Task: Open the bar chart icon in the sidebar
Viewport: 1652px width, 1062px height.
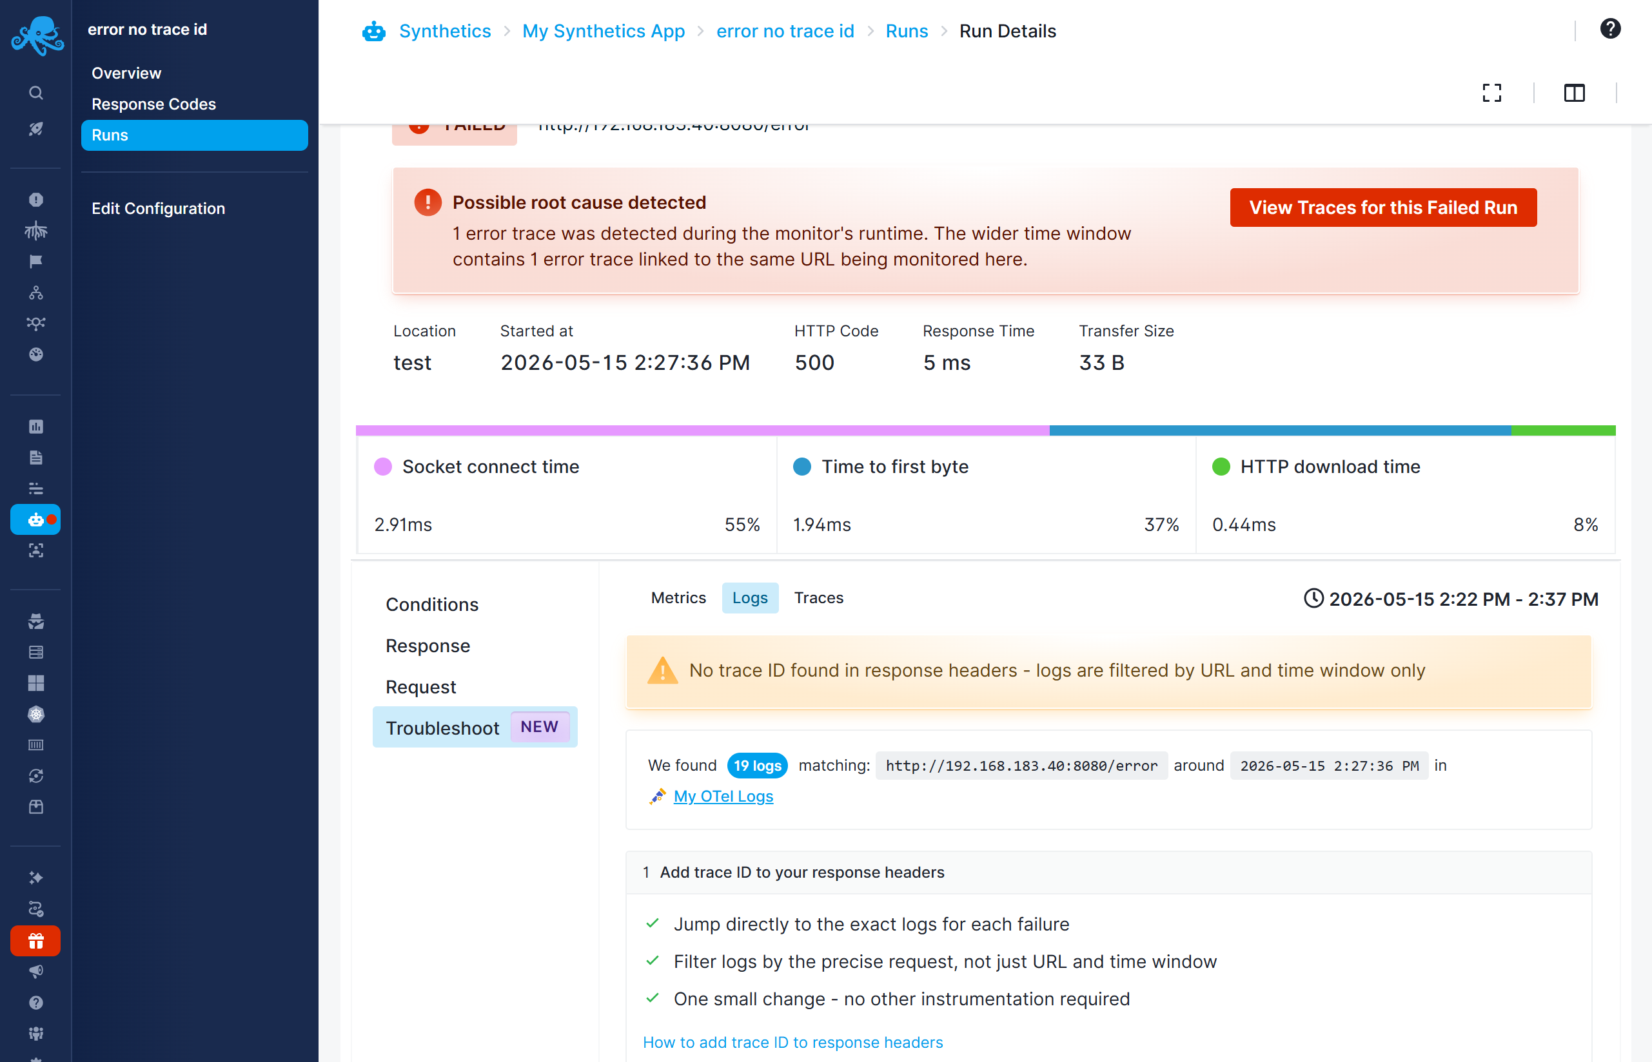Action: click(x=36, y=426)
